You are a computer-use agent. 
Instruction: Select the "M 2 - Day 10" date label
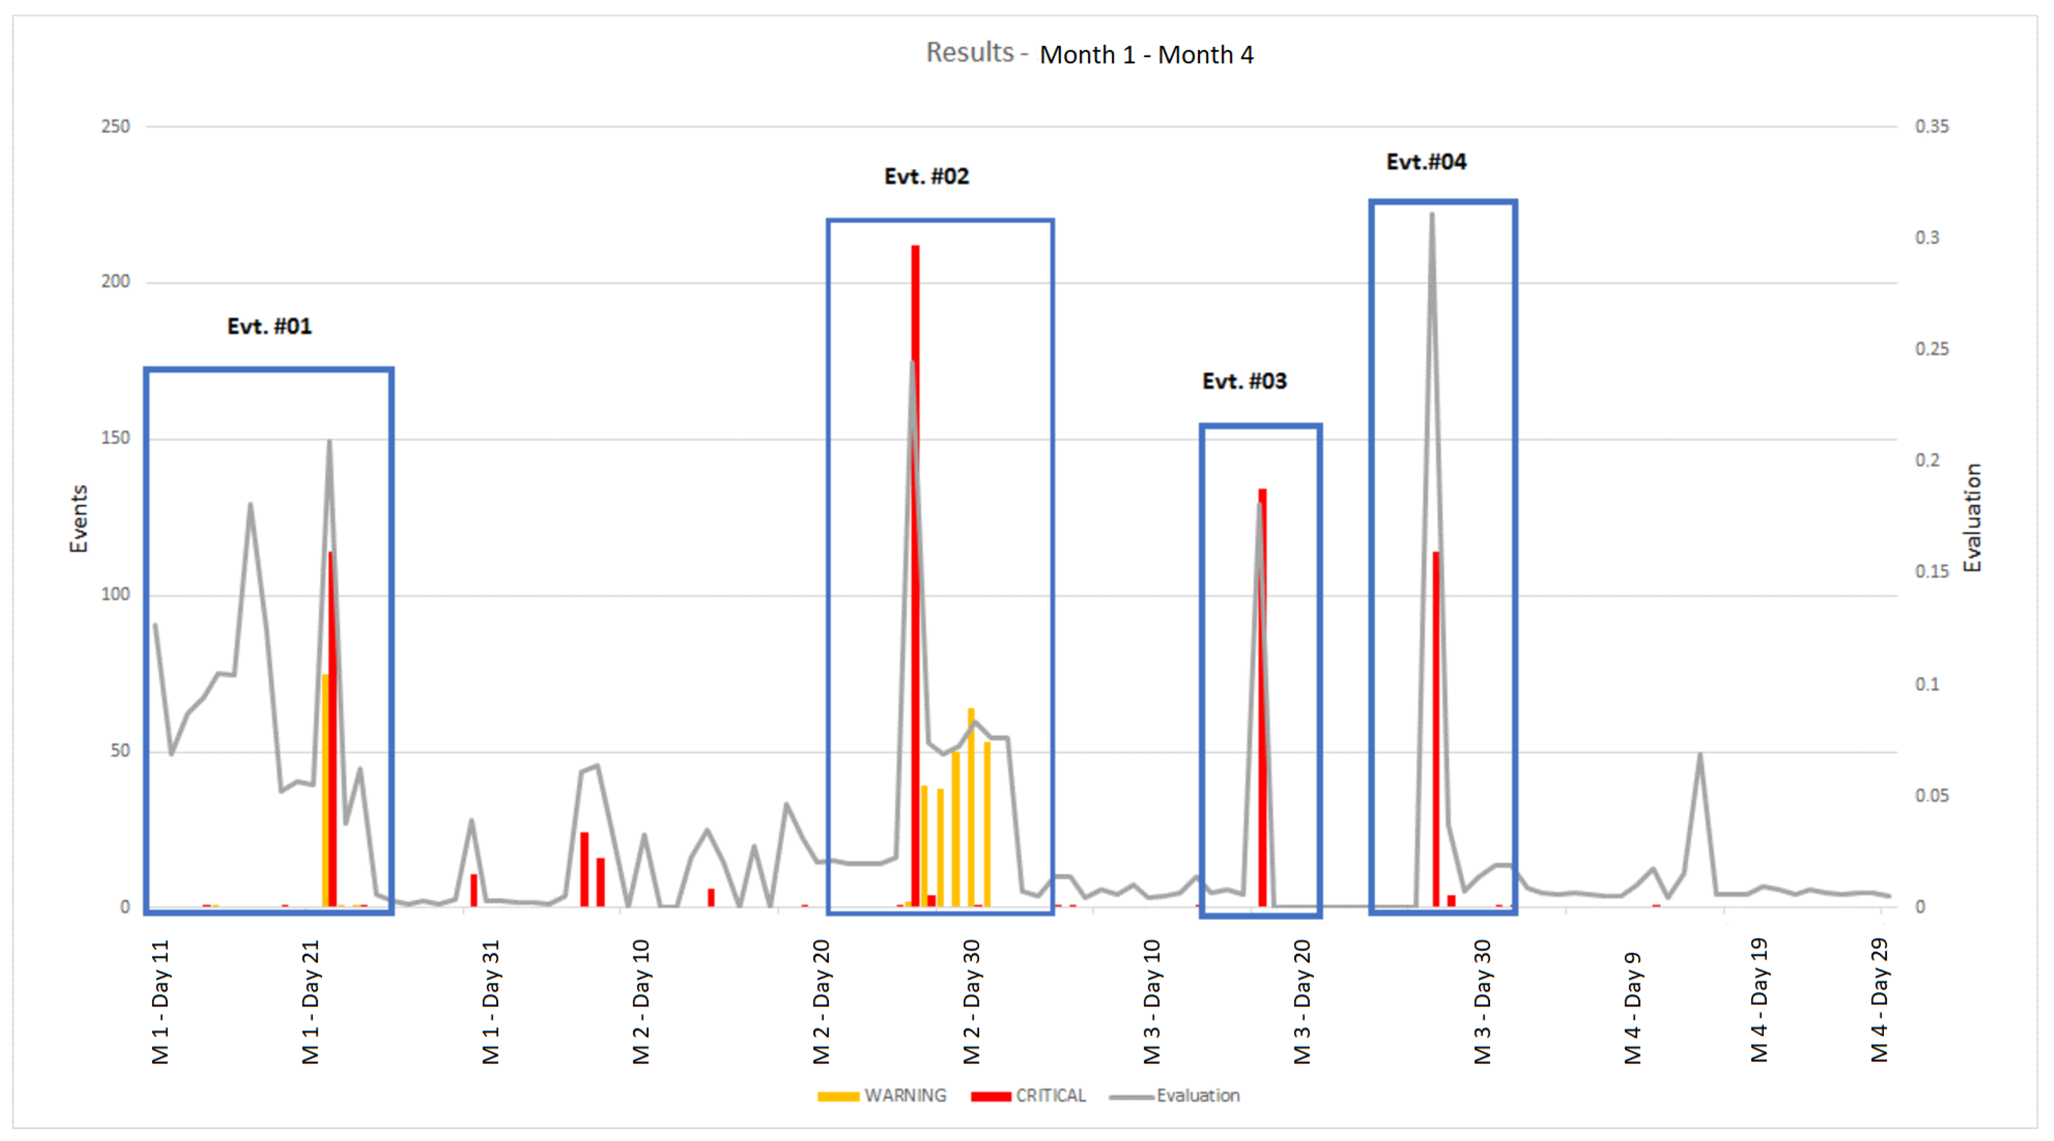point(641,1002)
